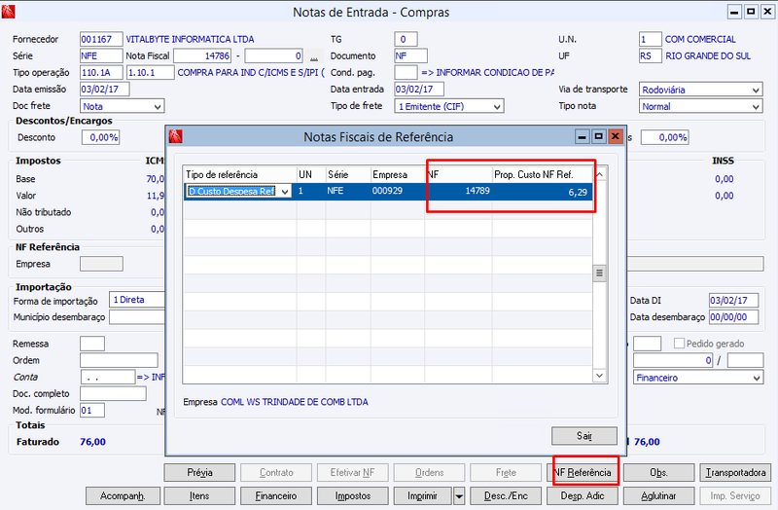
Task: Click the app icon in main window title bar
Action: click(x=8, y=12)
